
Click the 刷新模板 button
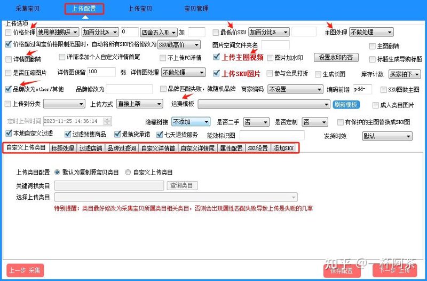[x=346, y=105]
